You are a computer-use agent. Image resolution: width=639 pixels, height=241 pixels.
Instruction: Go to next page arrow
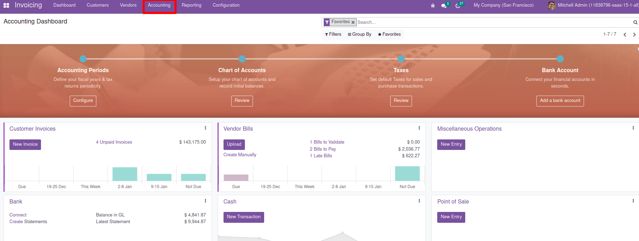[634, 35]
